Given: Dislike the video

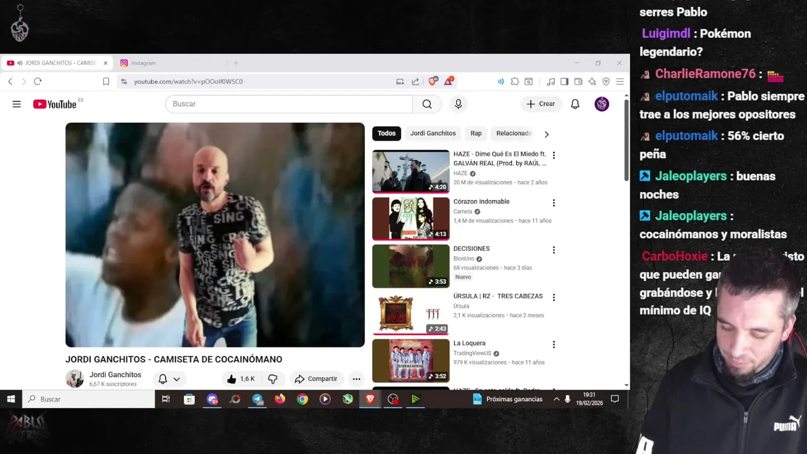Looking at the screenshot, I should coord(273,379).
